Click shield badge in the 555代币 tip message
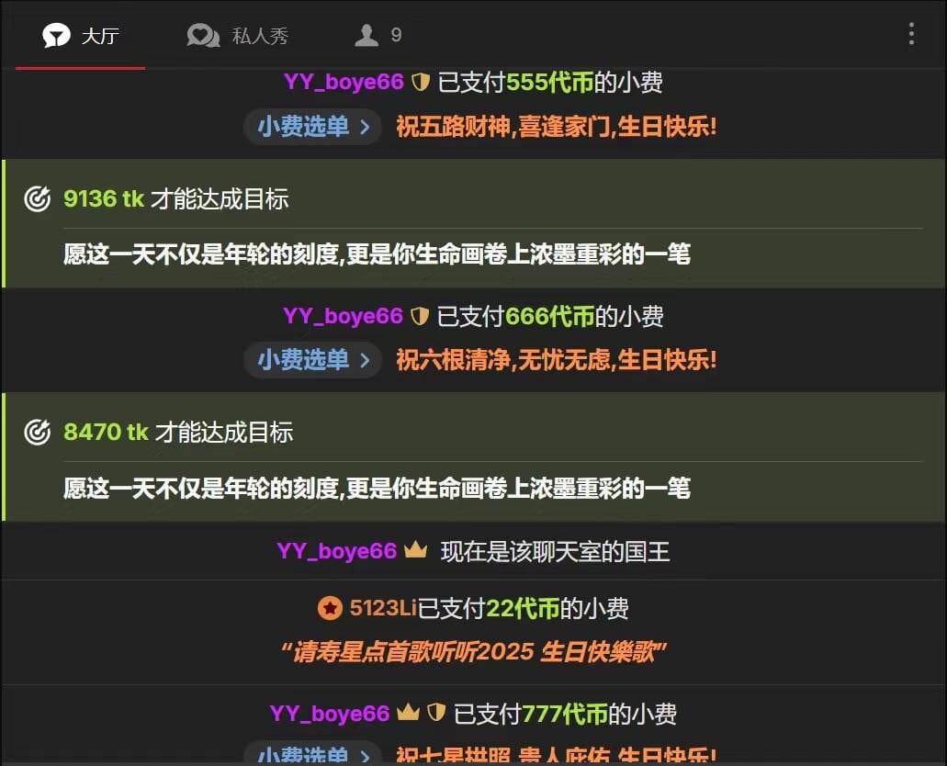947x766 pixels. [421, 83]
